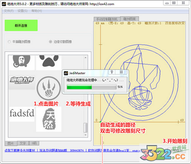Switch to the G码 bottom tab
The width and height of the screenshot is (191, 164).
pos(34,143)
